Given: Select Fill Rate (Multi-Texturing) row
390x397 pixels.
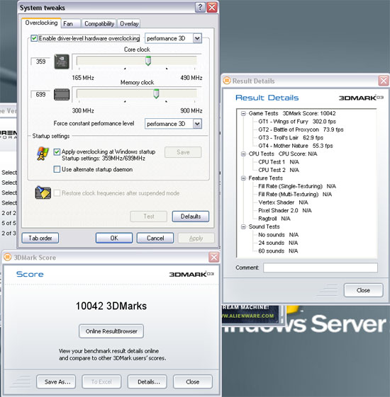Looking at the screenshot, I should tap(295, 195).
